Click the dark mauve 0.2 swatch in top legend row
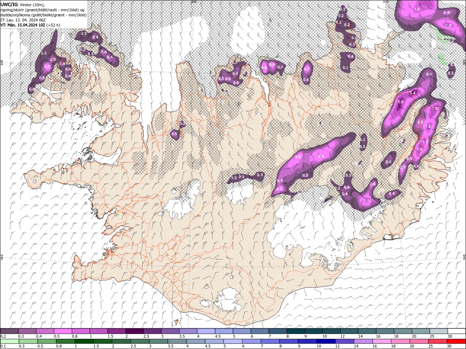This screenshot has height=349, width=466. [9, 331]
